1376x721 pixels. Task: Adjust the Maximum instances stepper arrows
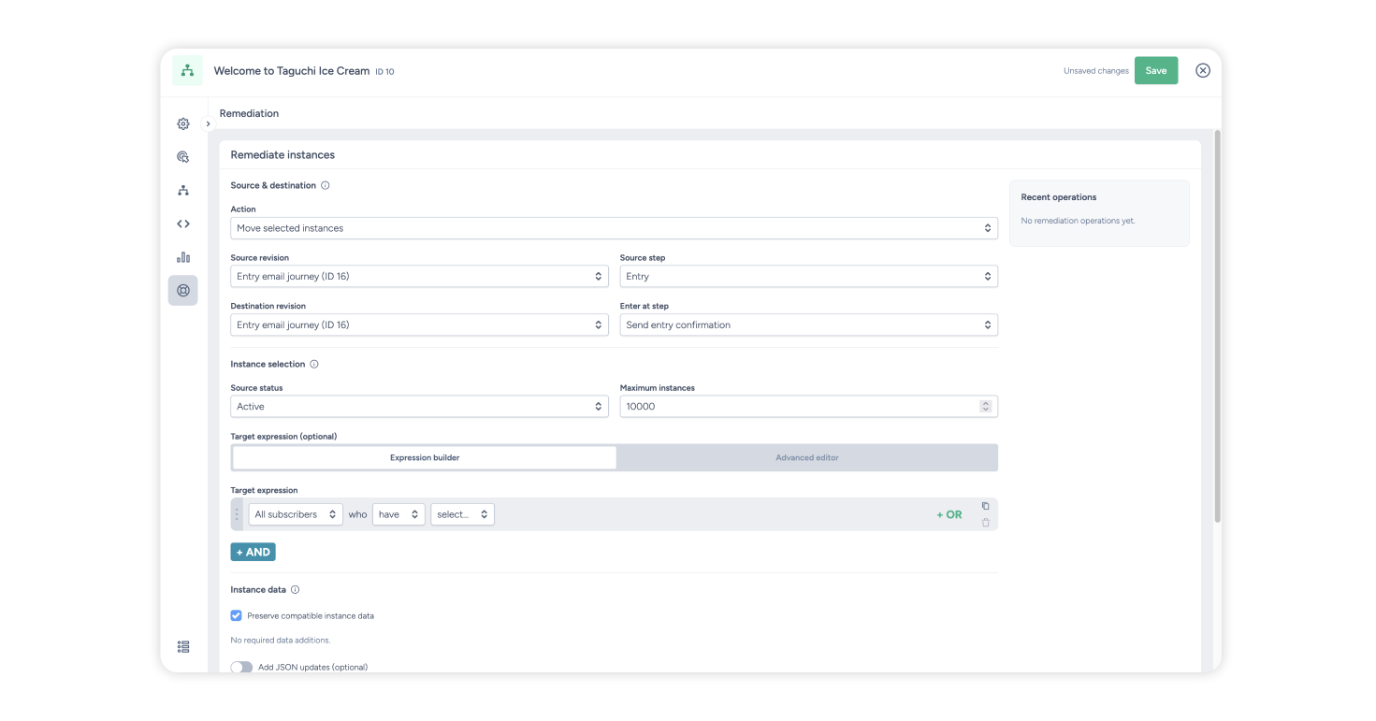(x=985, y=407)
